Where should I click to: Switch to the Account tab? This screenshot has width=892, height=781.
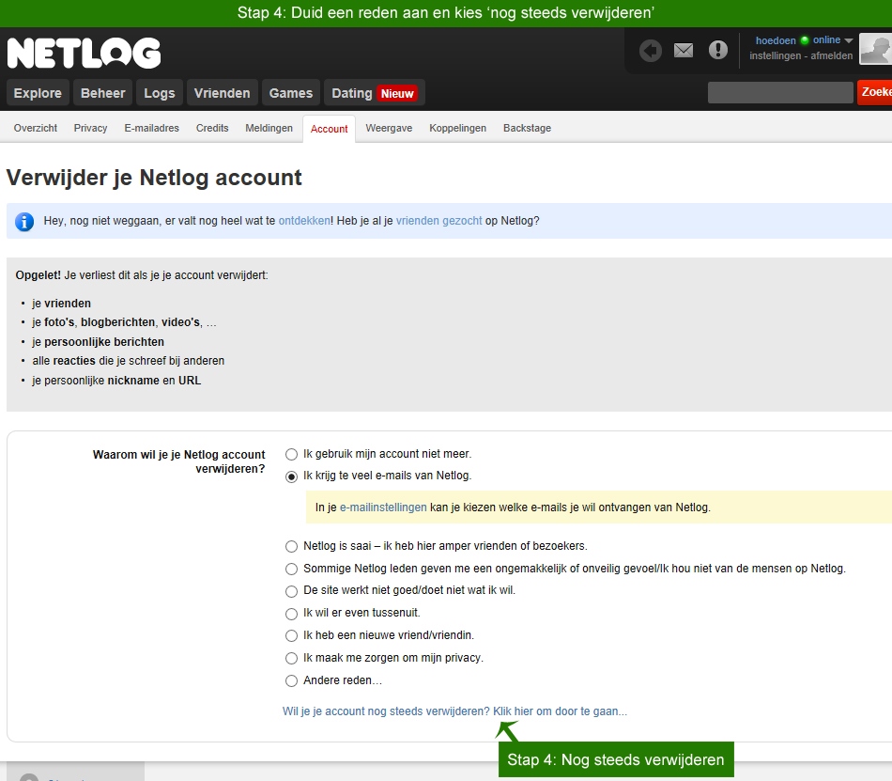(x=330, y=129)
